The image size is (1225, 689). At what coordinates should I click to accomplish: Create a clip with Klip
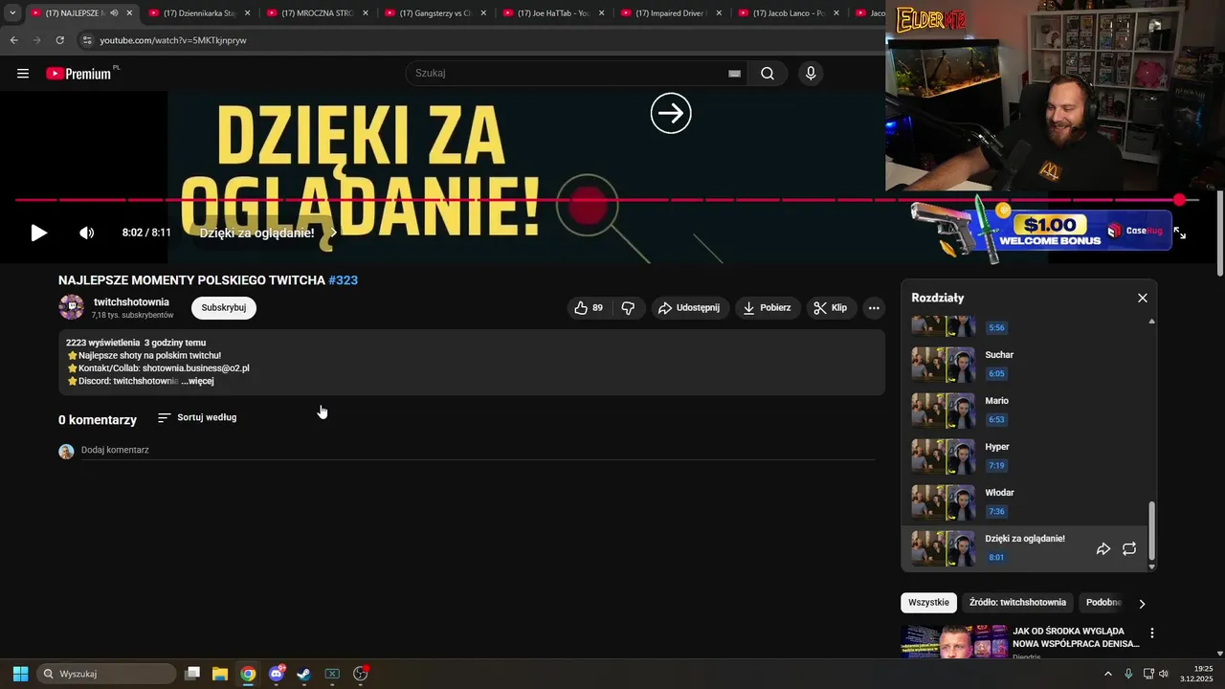[x=831, y=308]
